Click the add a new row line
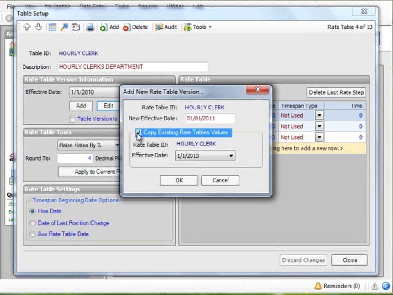Screen dimensions: 393x295 click(x=318, y=148)
